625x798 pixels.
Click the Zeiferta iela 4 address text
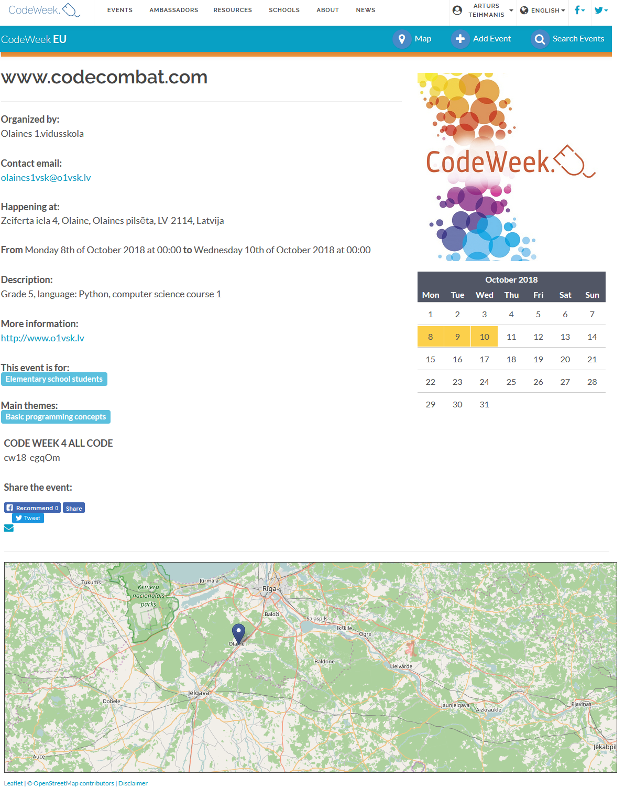[113, 221]
